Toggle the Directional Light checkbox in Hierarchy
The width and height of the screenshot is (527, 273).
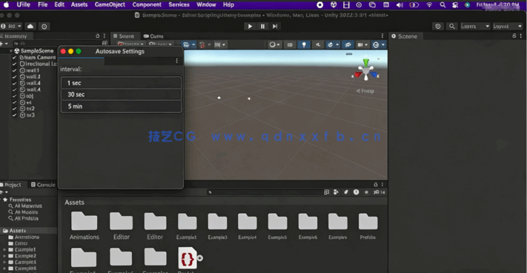click(x=14, y=64)
